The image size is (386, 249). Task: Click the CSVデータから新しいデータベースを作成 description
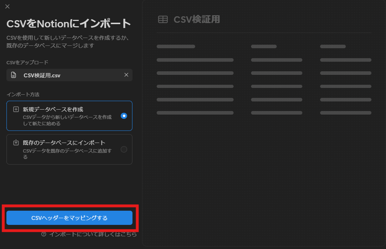[67, 120]
